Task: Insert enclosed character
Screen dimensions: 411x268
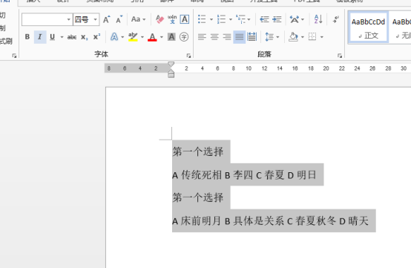Action: coord(184,37)
